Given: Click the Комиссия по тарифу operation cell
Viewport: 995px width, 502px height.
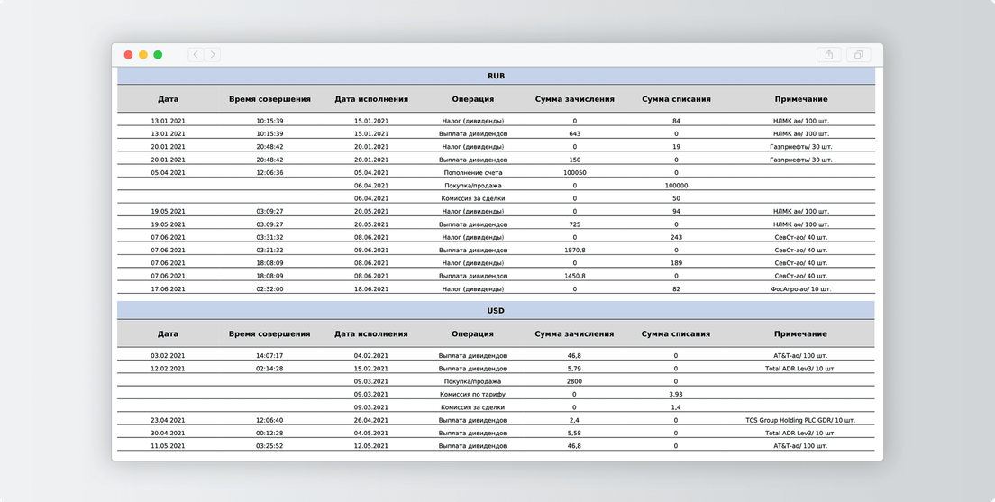Looking at the screenshot, I should [x=473, y=394].
